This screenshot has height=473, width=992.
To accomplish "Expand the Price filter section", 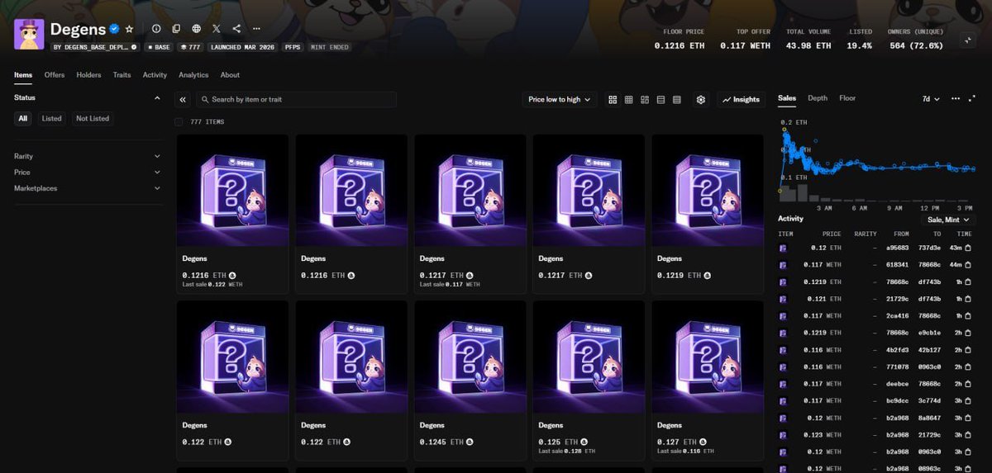I will pyautogui.click(x=87, y=172).
